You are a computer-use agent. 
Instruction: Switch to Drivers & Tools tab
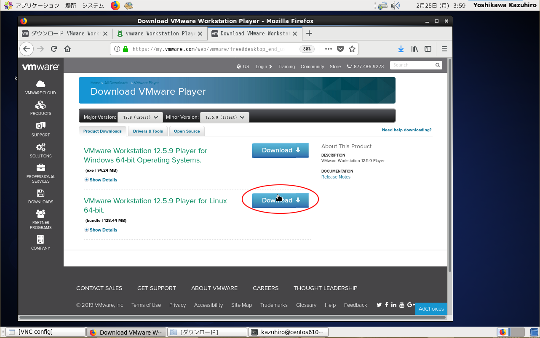tap(148, 131)
